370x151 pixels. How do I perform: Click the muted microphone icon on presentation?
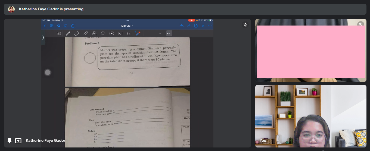pos(245,25)
